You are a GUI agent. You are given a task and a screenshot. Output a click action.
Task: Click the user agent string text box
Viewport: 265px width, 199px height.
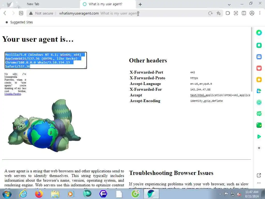46,60
